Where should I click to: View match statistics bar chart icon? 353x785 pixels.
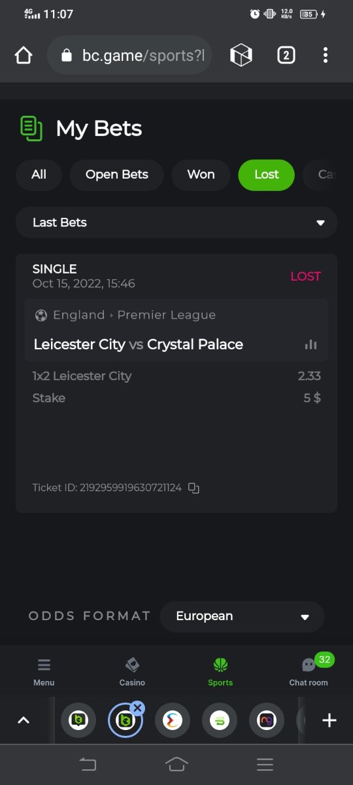pos(311,345)
